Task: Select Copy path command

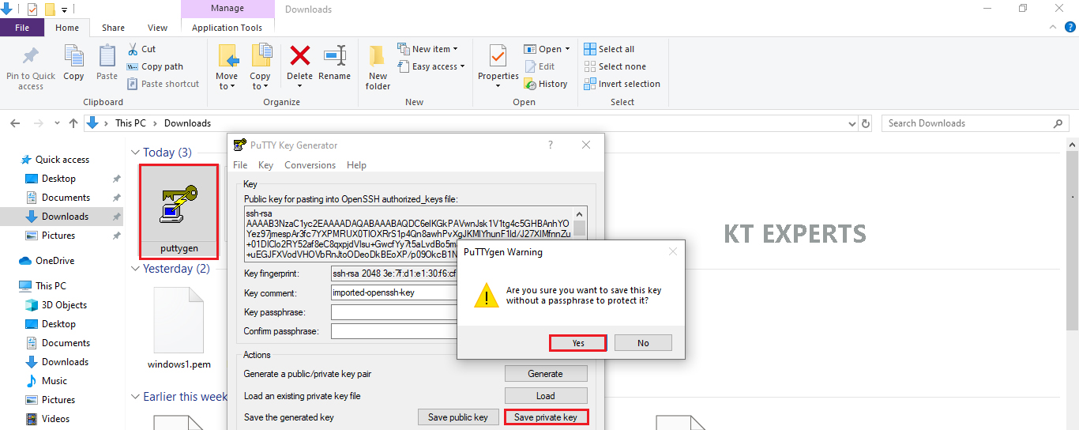Action: (155, 66)
